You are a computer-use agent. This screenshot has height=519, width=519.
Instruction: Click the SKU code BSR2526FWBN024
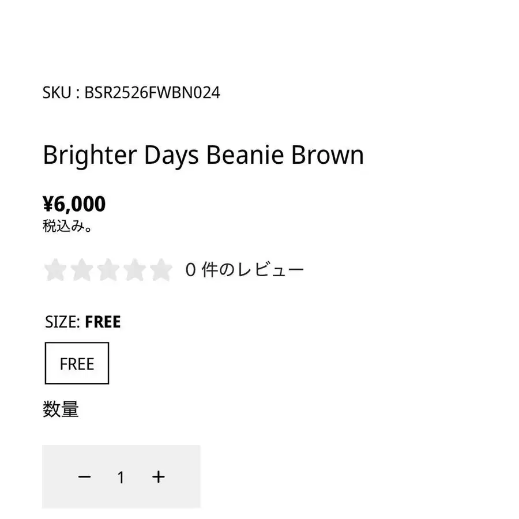pos(152,92)
